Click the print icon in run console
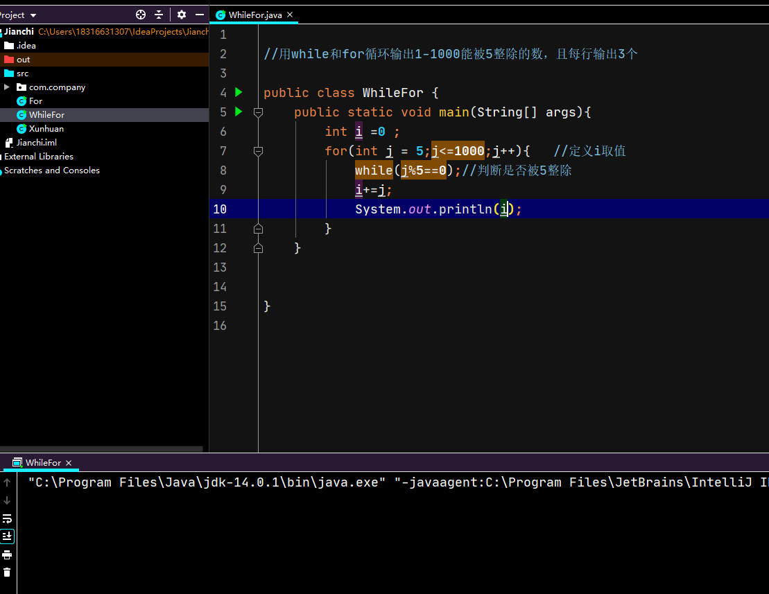Screen dimensions: 769x594 click(7, 554)
